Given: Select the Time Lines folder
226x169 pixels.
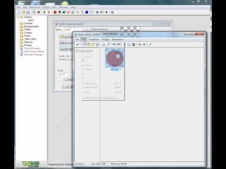Looking at the screenshot, I should tap(30, 39).
